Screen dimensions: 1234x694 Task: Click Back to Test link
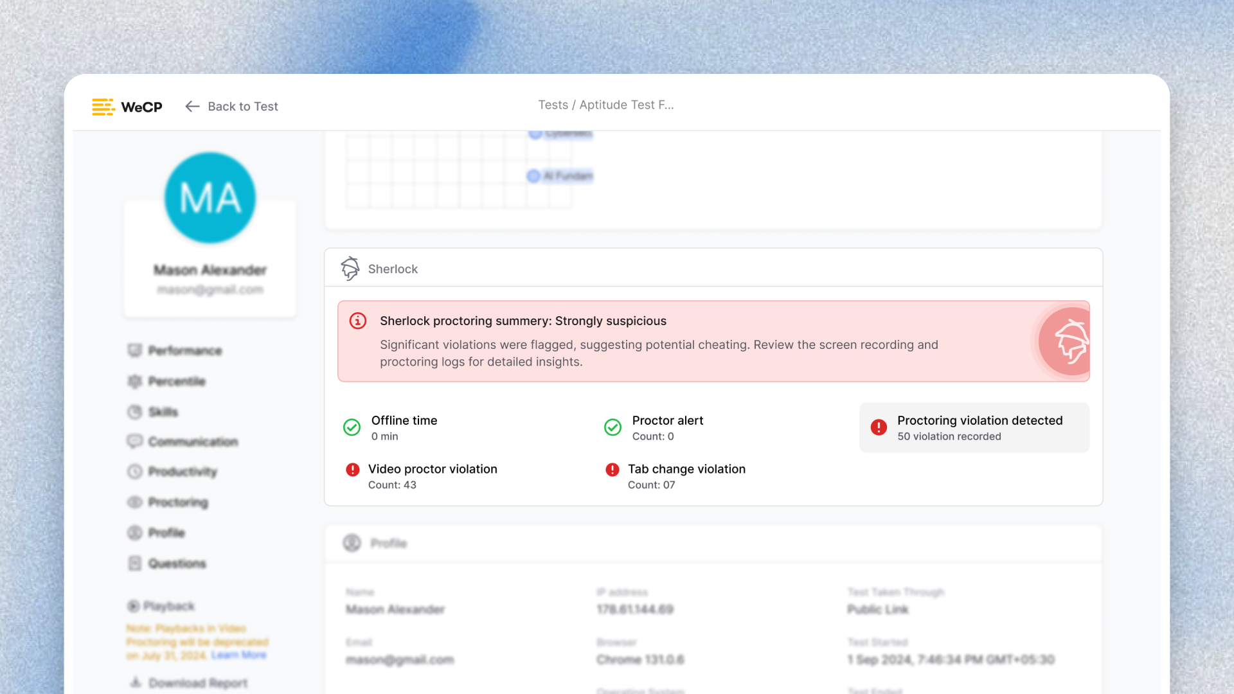pos(242,107)
